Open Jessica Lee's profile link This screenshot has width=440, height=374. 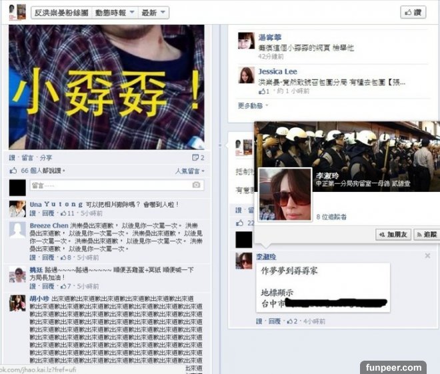pyautogui.click(x=277, y=71)
